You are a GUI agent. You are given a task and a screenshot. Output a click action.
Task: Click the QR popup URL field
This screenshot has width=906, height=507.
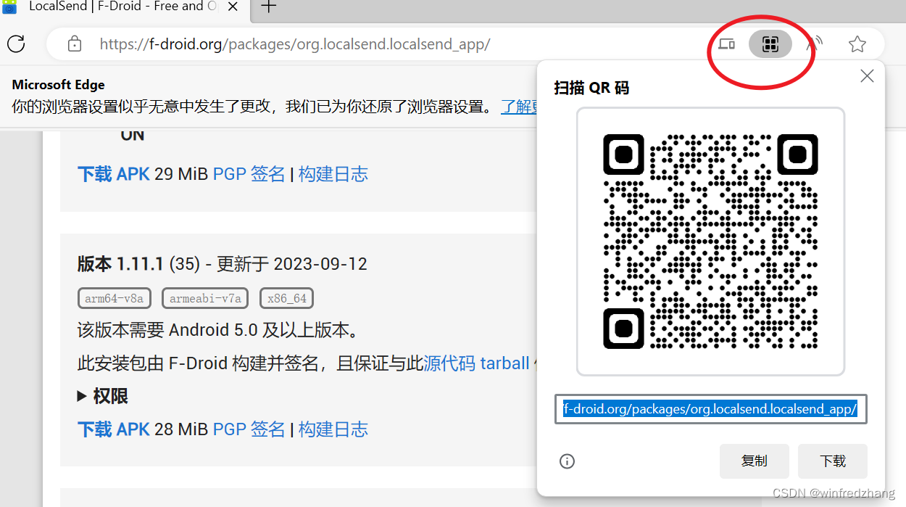711,409
